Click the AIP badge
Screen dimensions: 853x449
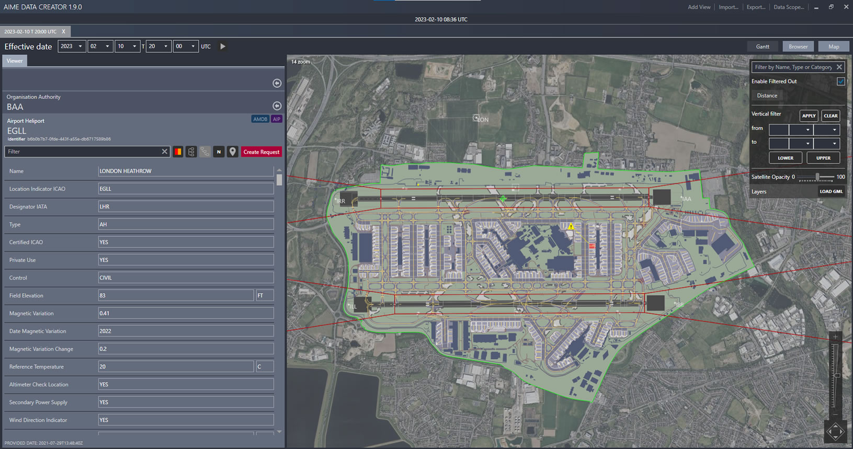coord(277,119)
